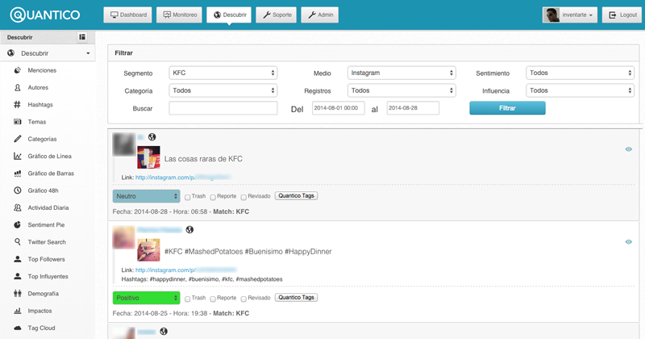Check Reporte on the Positivo post
This screenshot has width=645, height=339.
213,299
